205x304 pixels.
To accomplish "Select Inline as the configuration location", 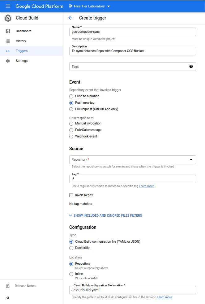I will pyautogui.click(x=71, y=274).
